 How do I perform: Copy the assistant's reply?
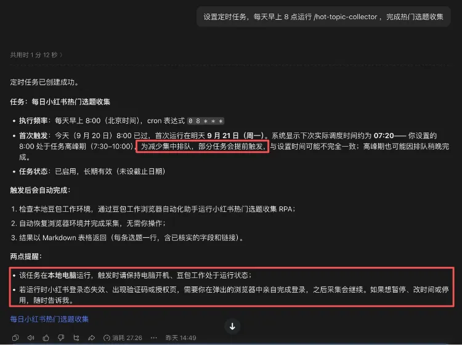point(15,338)
